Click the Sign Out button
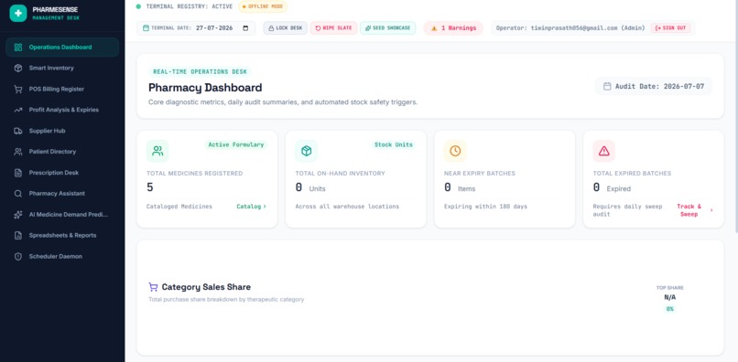Image resolution: width=738 pixels, height=362 pixels. coord(670,28)
